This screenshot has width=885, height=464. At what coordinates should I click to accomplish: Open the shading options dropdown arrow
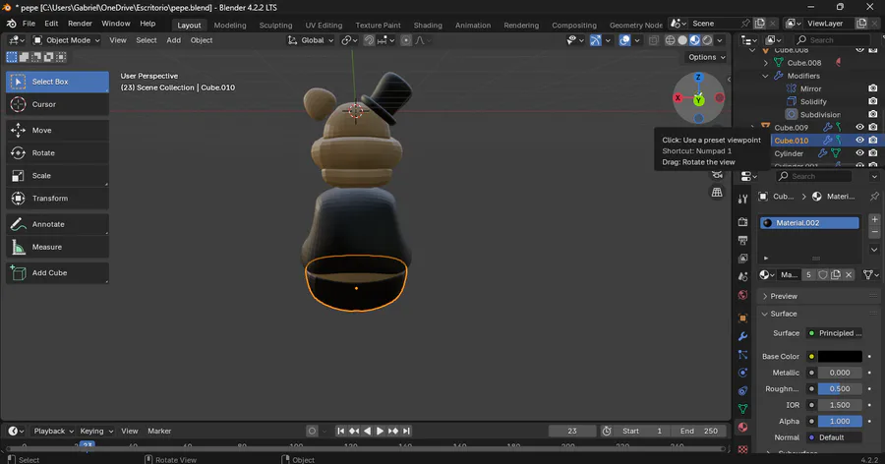720,40
